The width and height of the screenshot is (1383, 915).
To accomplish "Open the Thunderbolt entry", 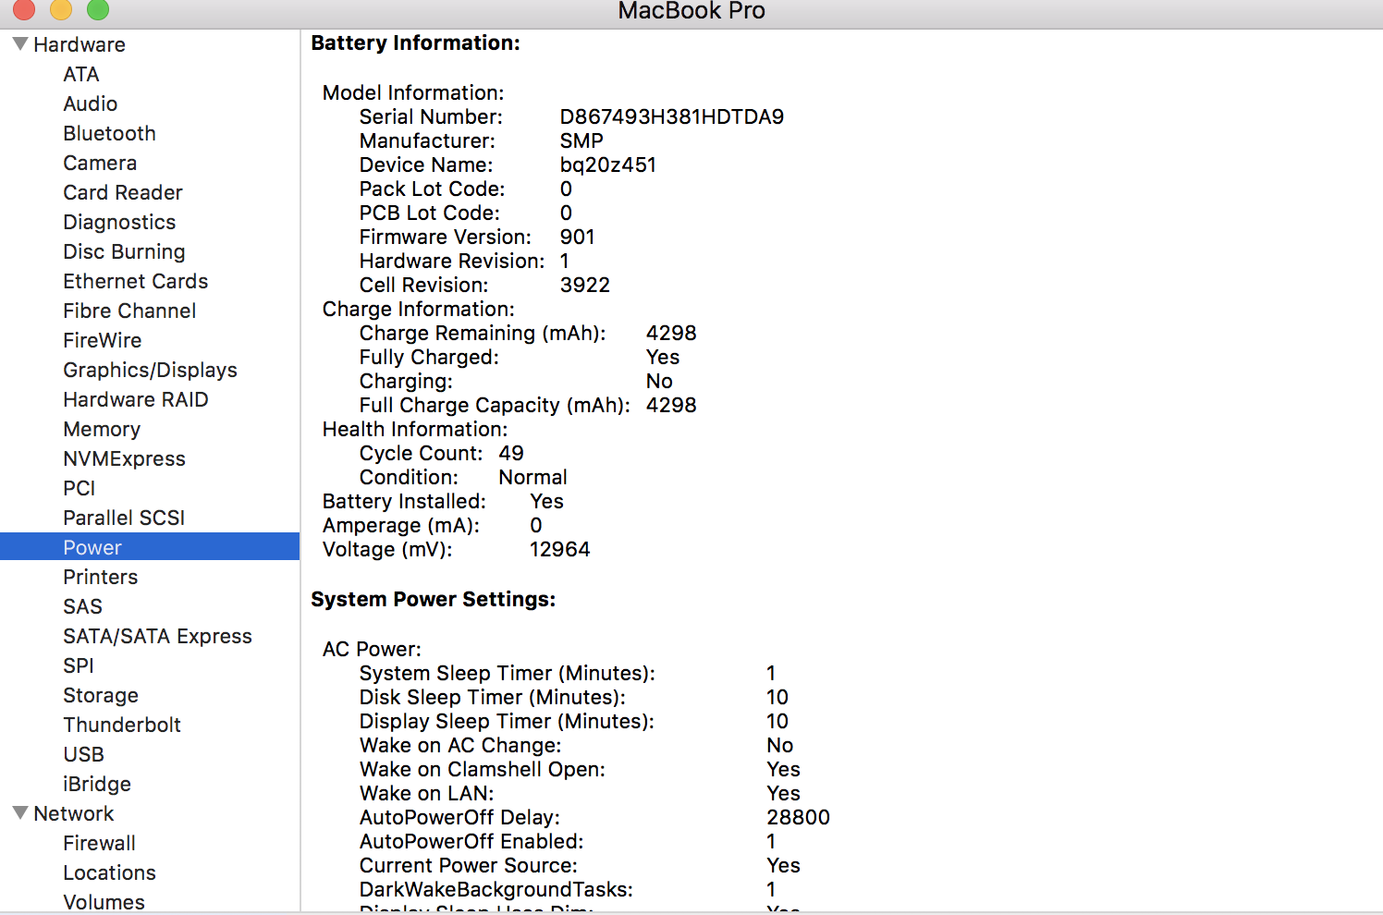I will click(122, 725).
